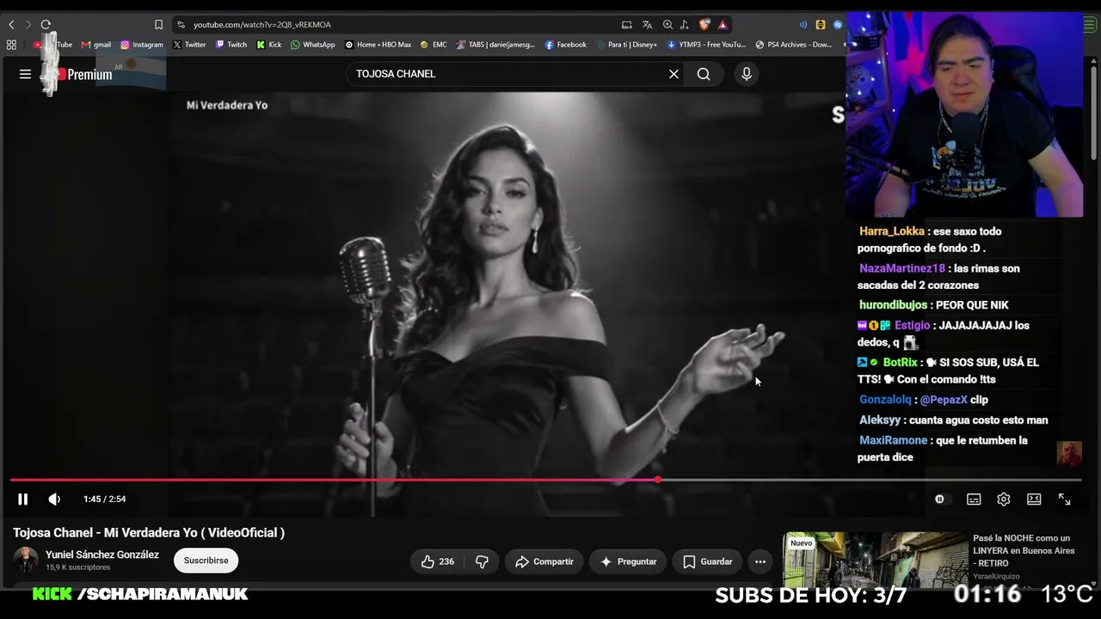1101x619 pixels.
Task: Pause the YouTube video
Action: click(x=23, y=499)
